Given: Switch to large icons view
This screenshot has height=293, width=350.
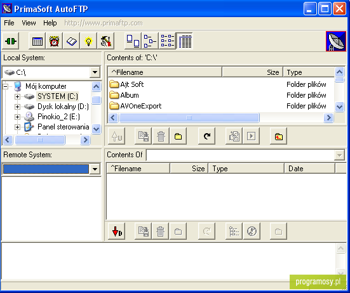Looking at the screenshot, I should pos(133,41).
